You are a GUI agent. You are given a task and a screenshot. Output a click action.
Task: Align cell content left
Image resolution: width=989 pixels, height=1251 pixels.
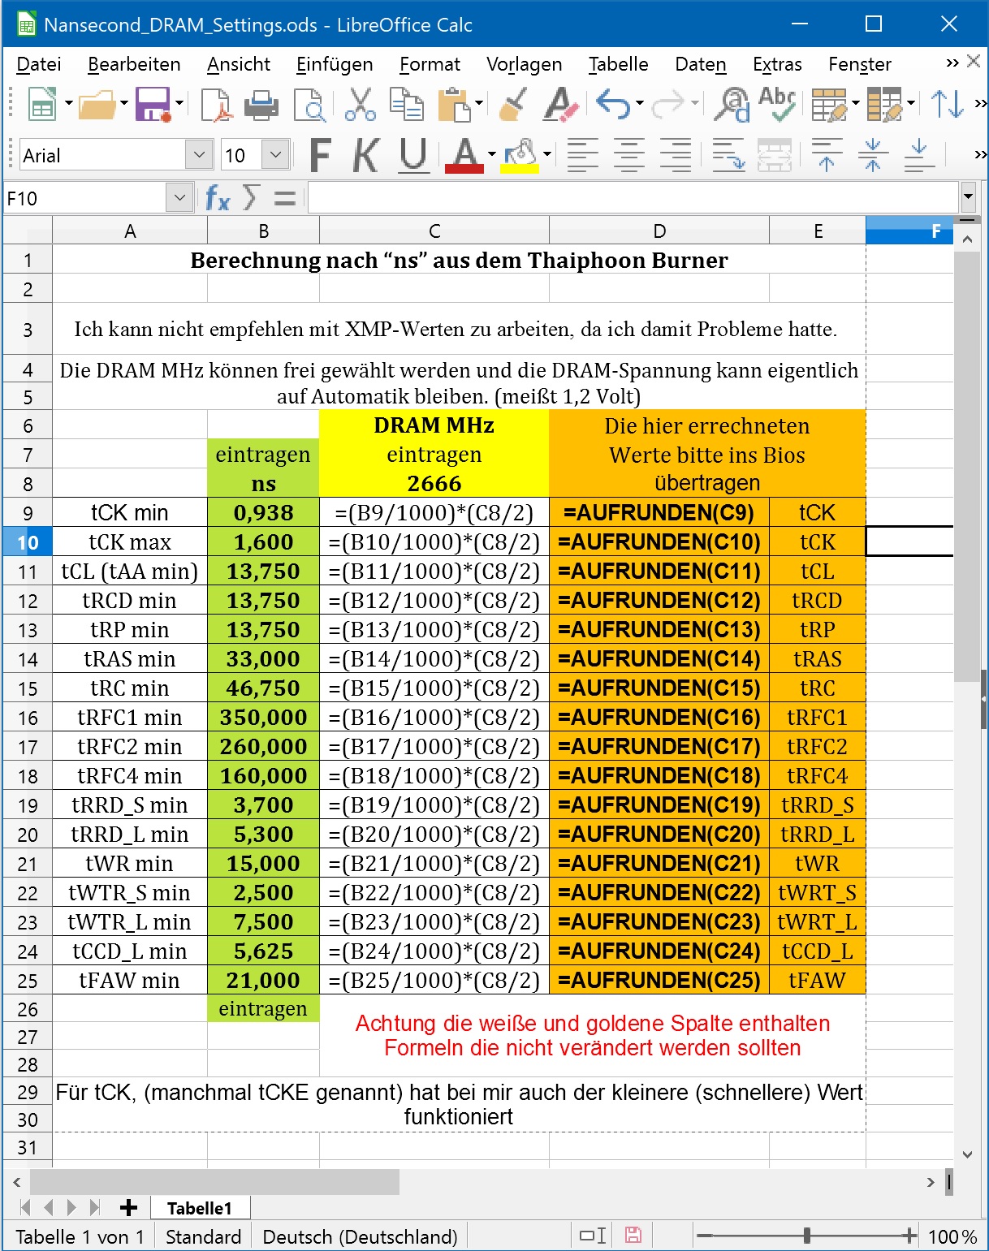582,154
